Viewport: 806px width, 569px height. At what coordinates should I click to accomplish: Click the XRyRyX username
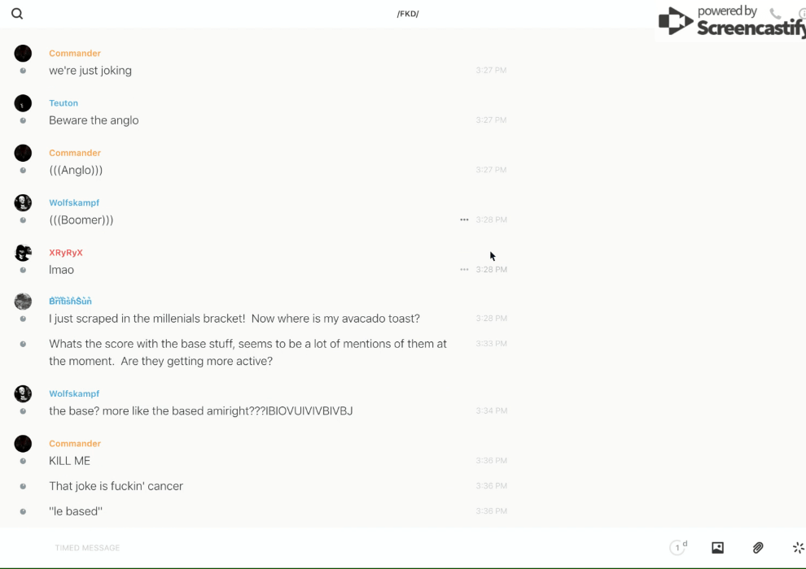(66, 253)
